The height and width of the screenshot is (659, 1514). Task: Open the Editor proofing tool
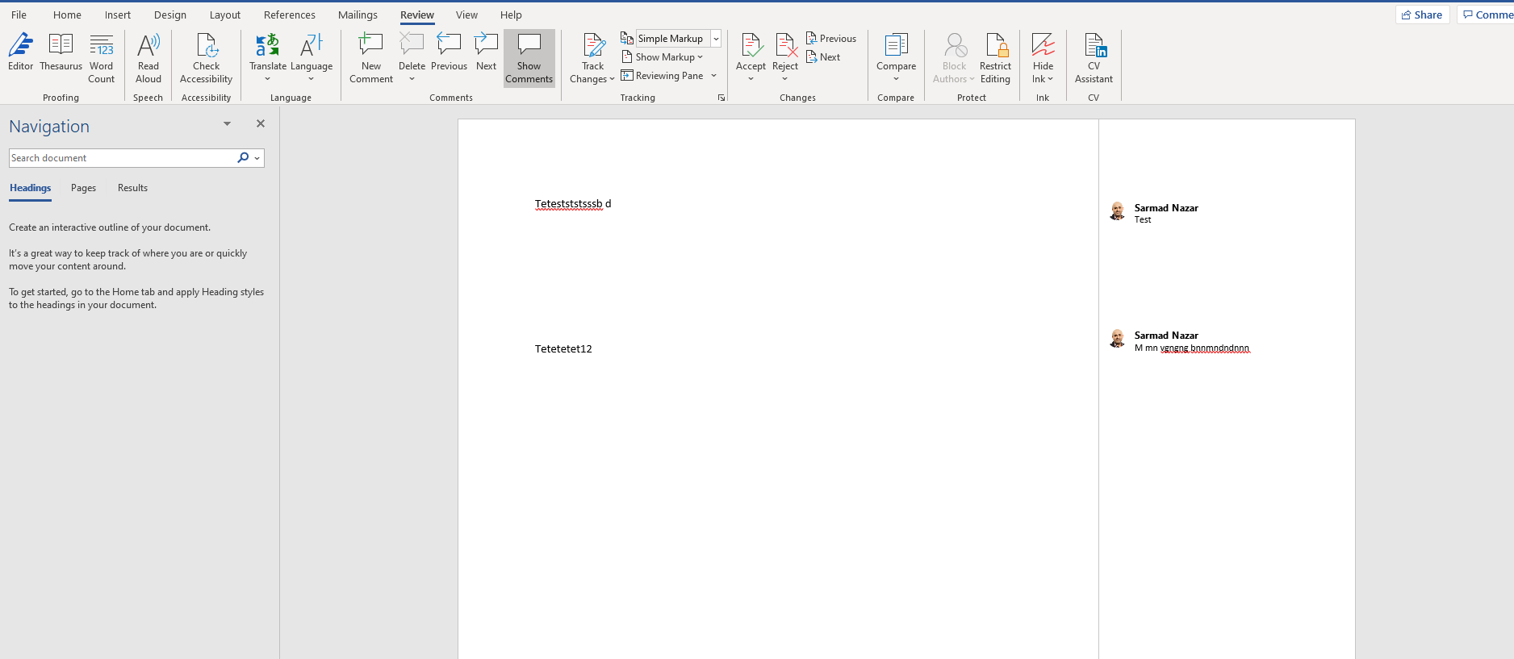pos(21,53)
